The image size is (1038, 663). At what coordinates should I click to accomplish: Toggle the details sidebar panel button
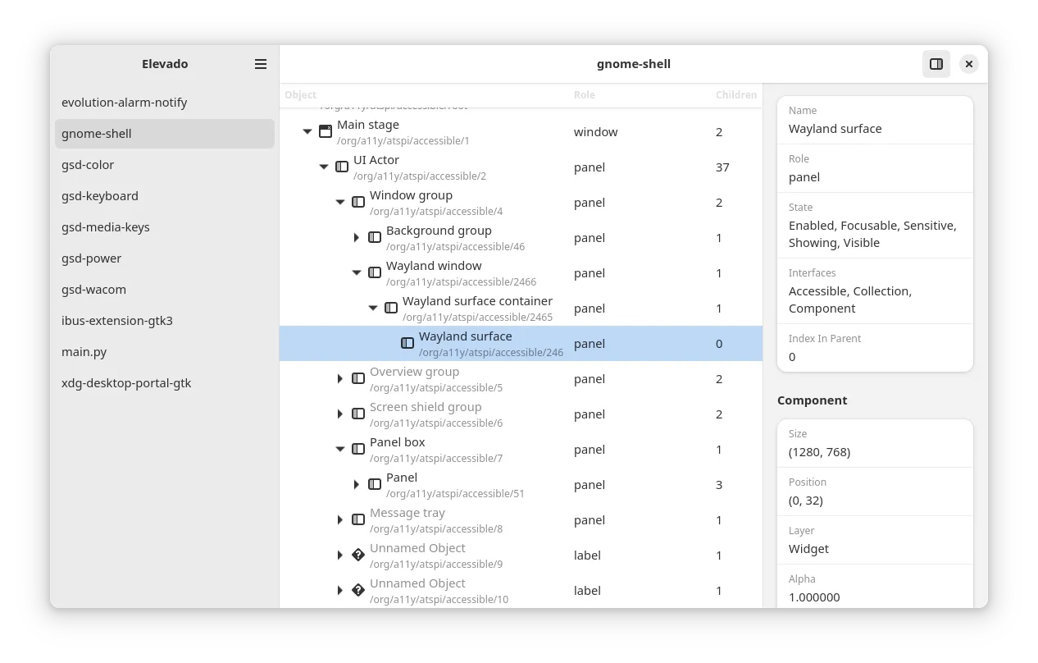coord(936,64)
